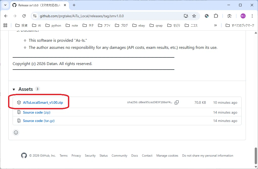Click the GitHub logo in the footer

24,155
